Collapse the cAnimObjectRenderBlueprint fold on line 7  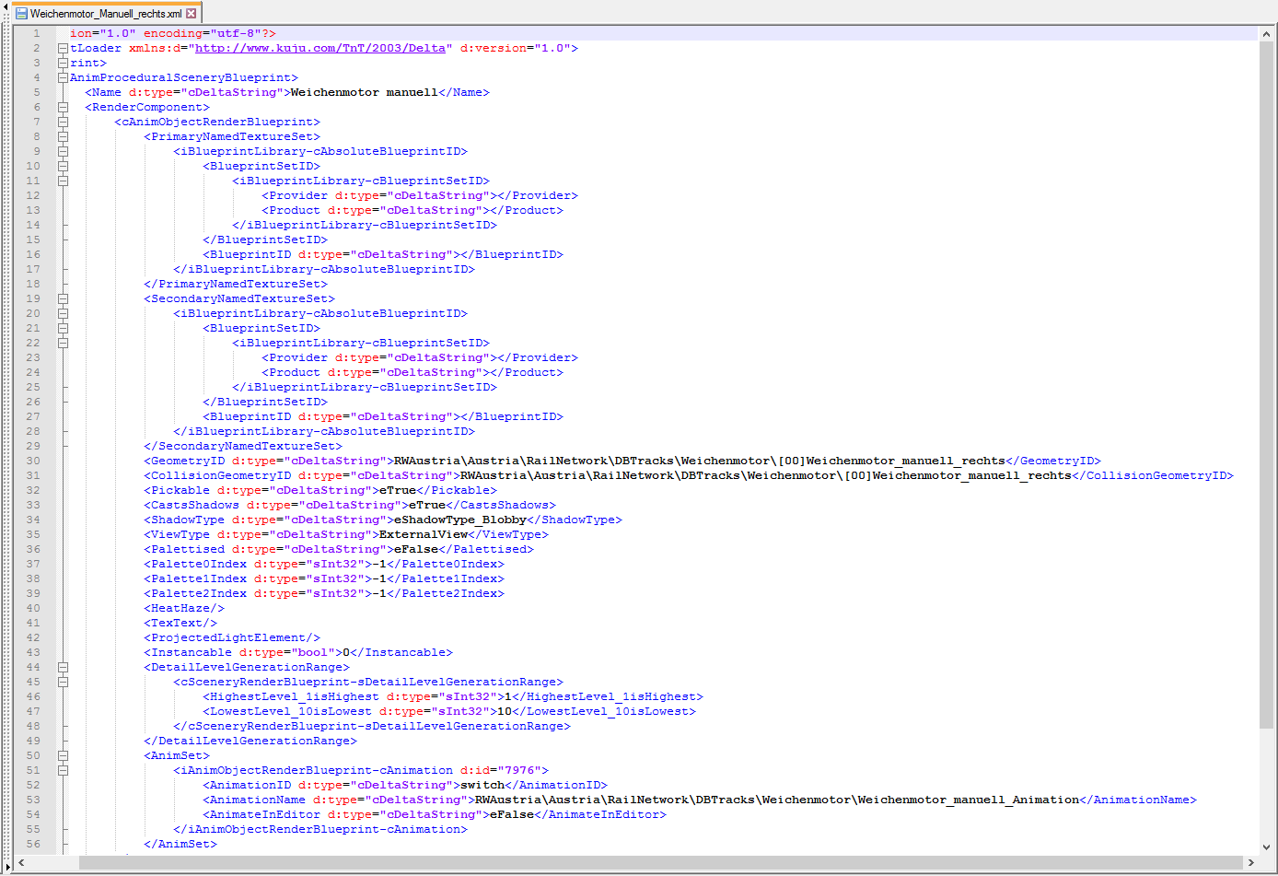(63, 122)
